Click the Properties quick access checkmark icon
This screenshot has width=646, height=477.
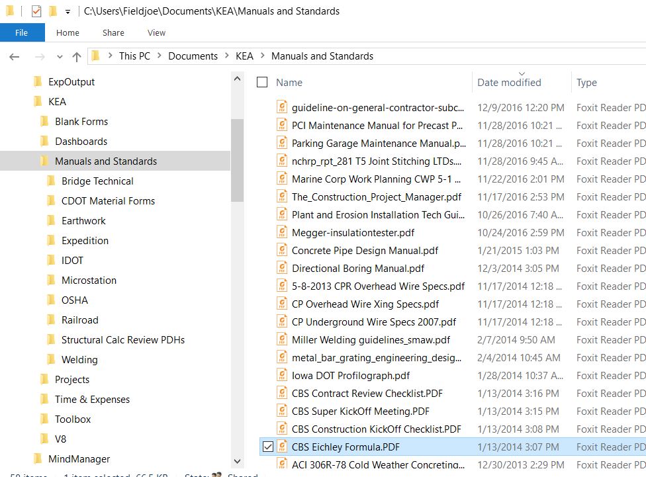pos(36,11)
